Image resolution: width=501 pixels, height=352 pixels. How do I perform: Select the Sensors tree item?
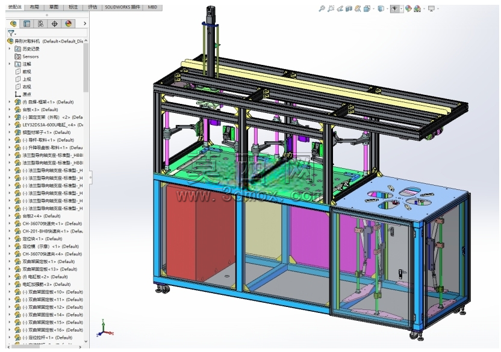[x=30, y=56]
